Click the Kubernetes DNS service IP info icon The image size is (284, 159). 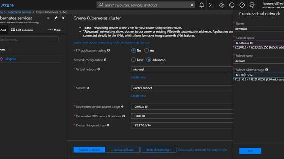(124, 116)
